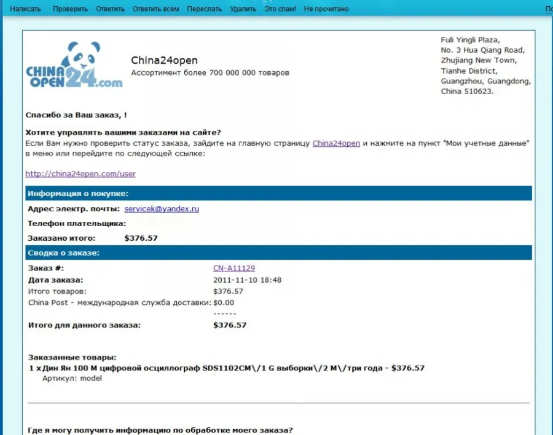Click the order date 2011-11-10 18:48
This screenshot has width=553, height=435.
point(247,280)
